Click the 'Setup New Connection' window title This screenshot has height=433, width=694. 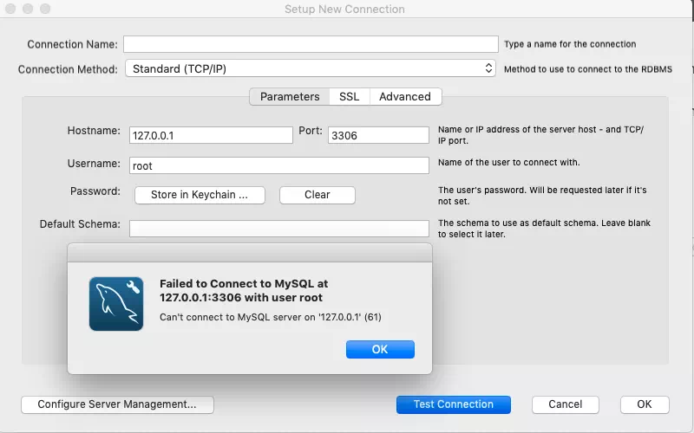pos(344,9)
